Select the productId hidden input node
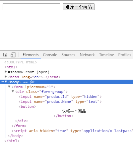The width and height of the screenshot is (133, 148). [60, 97]
